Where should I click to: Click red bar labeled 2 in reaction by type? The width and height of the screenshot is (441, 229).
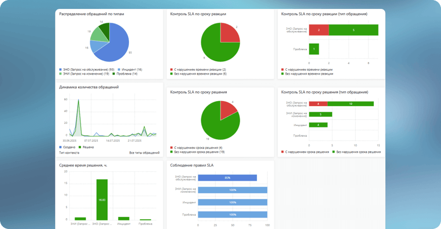(319, 30)
